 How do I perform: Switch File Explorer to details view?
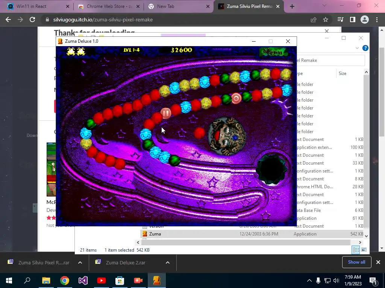pos(356,250)
